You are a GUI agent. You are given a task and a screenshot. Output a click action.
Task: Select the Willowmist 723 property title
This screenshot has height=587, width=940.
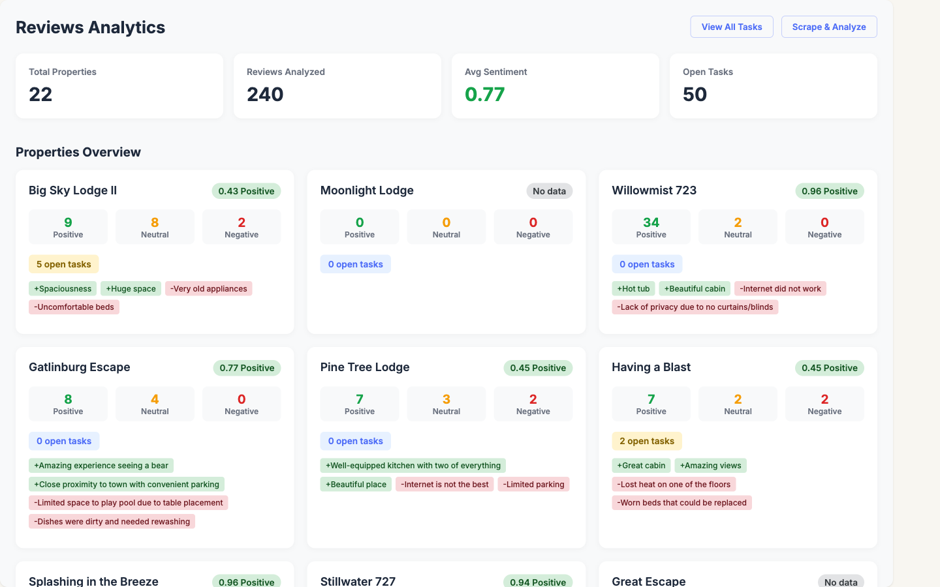(654, 190)
